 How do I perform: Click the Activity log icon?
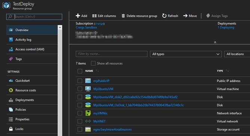point(11,40)
